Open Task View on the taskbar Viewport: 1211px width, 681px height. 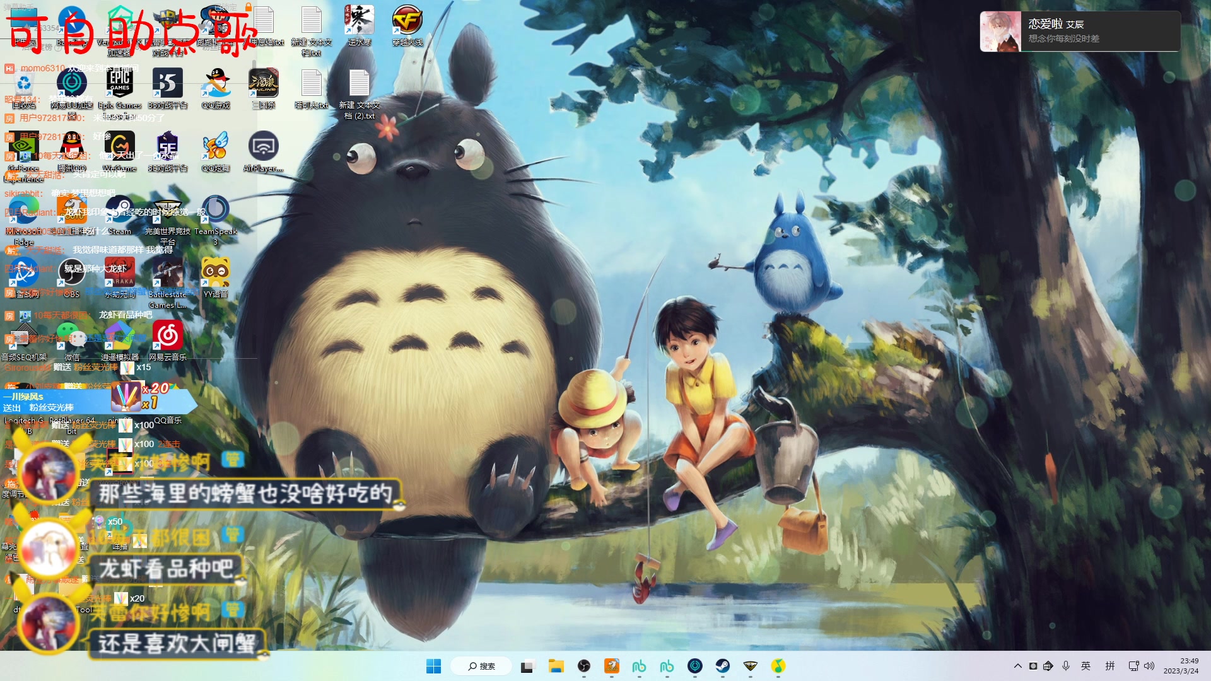[527, 666]
